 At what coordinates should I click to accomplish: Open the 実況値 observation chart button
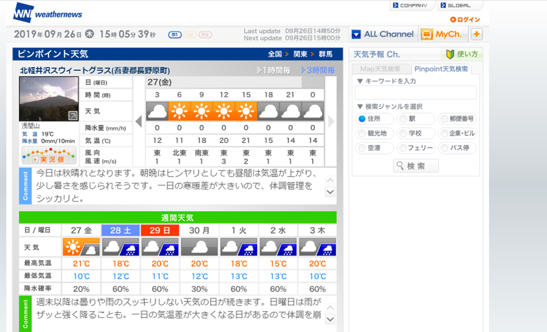(49, 155)
